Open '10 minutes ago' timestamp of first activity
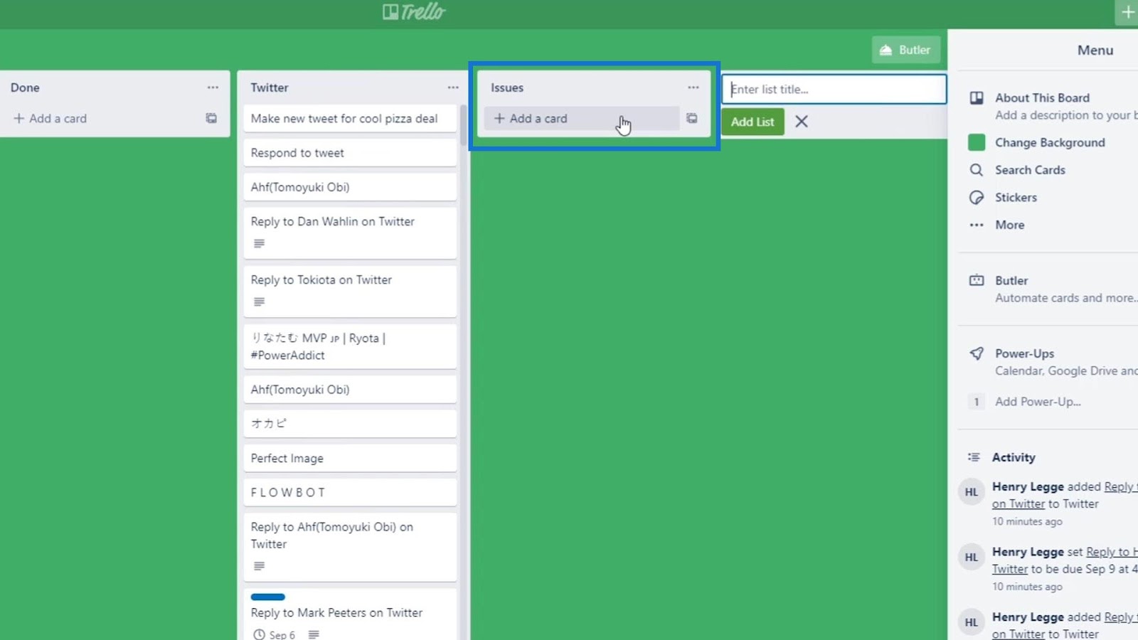This screenshot has width=1138, height=640. 1027,521
